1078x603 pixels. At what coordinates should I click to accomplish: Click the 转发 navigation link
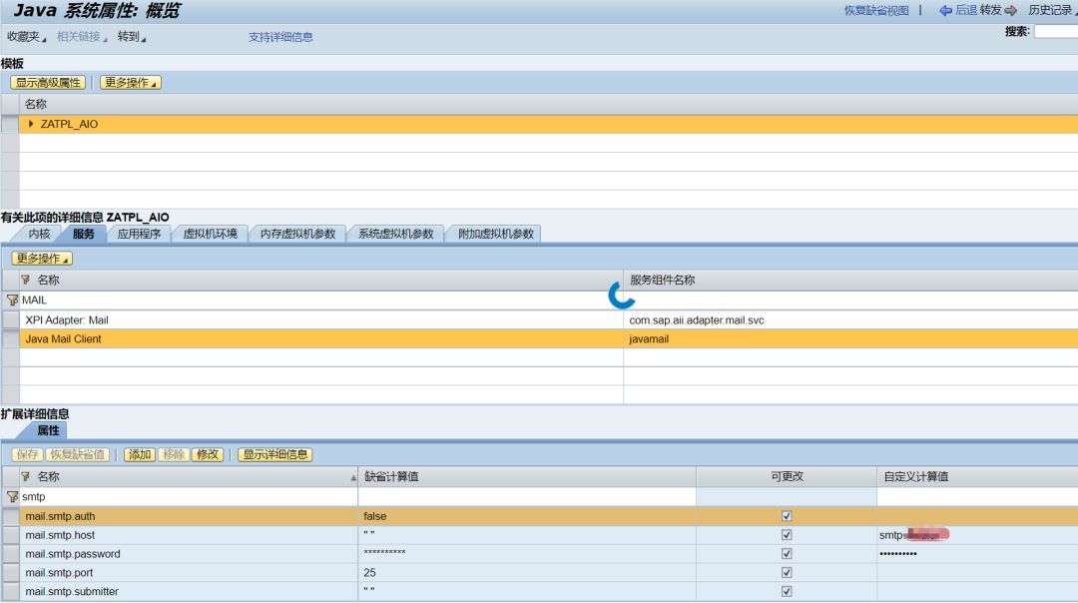point(991,10)
